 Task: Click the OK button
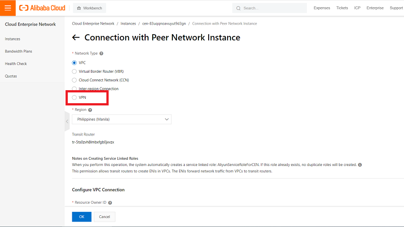click(x=82, y=217)
